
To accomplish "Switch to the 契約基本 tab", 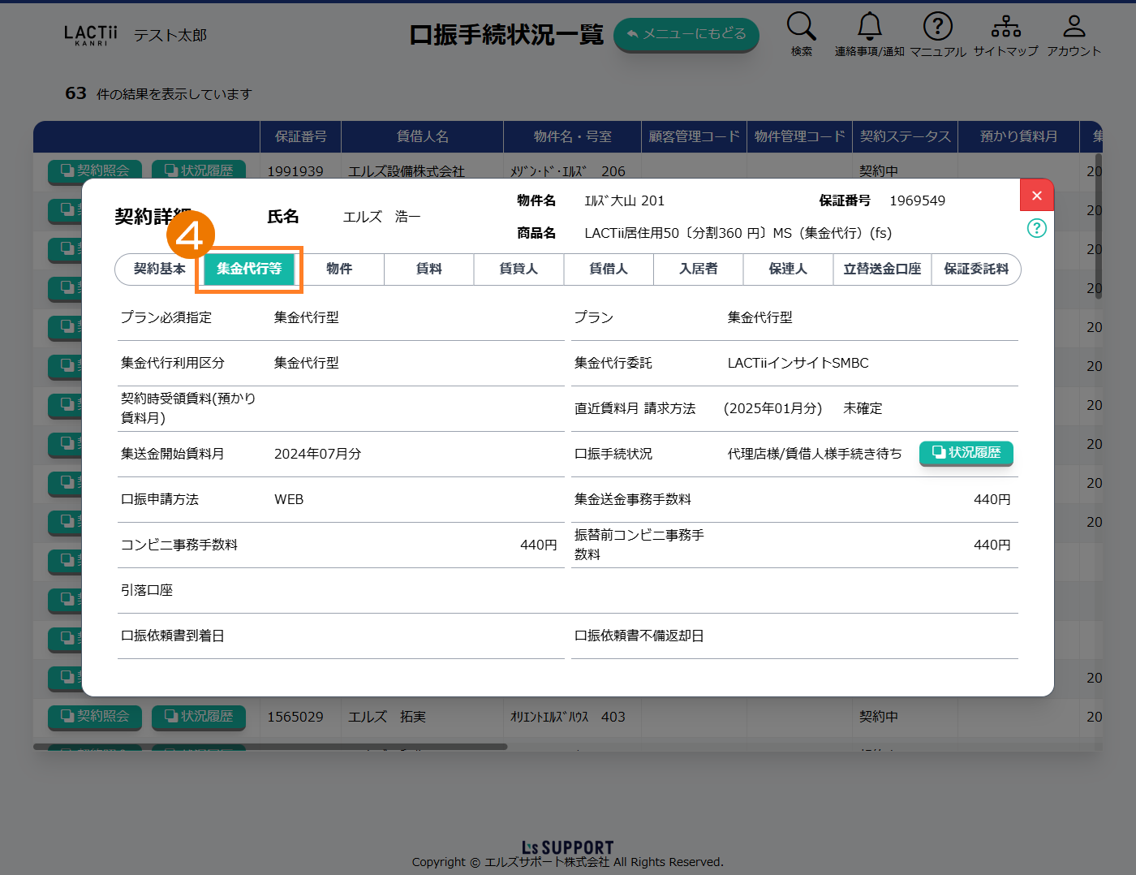I will [x=160, y=269].
